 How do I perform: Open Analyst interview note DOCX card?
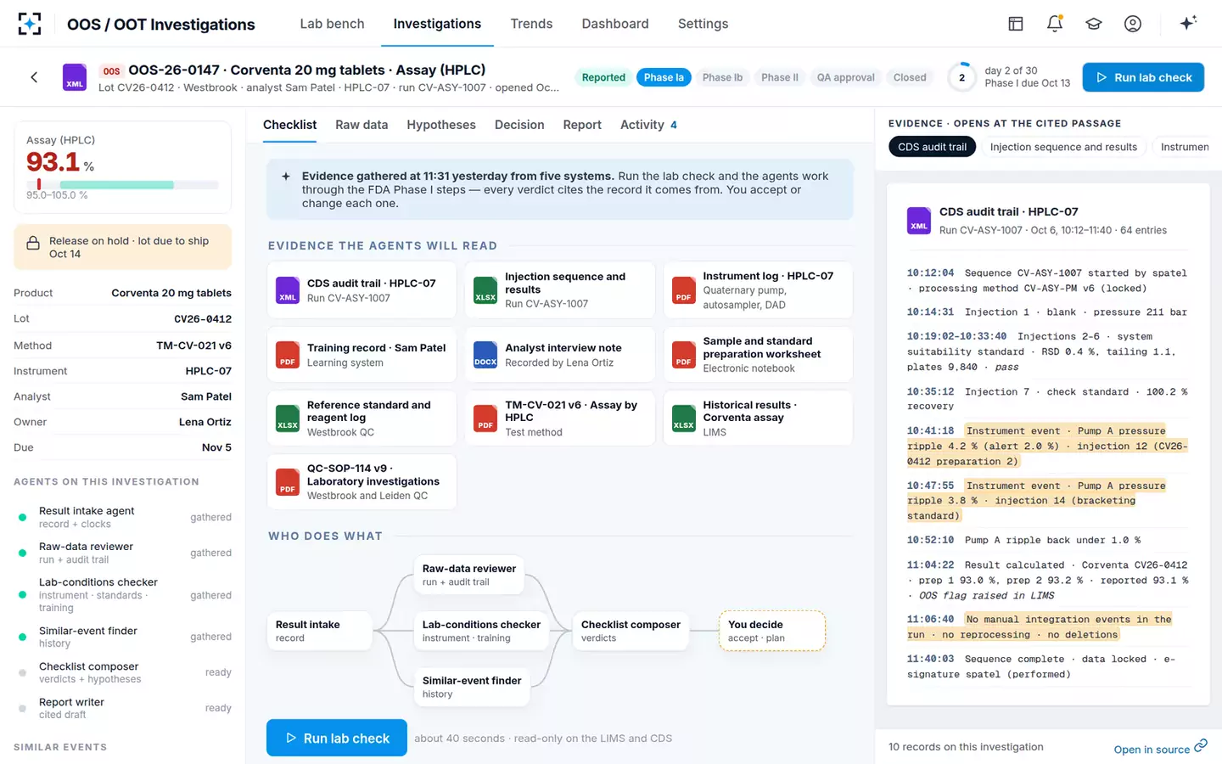[x=560, y=355]
